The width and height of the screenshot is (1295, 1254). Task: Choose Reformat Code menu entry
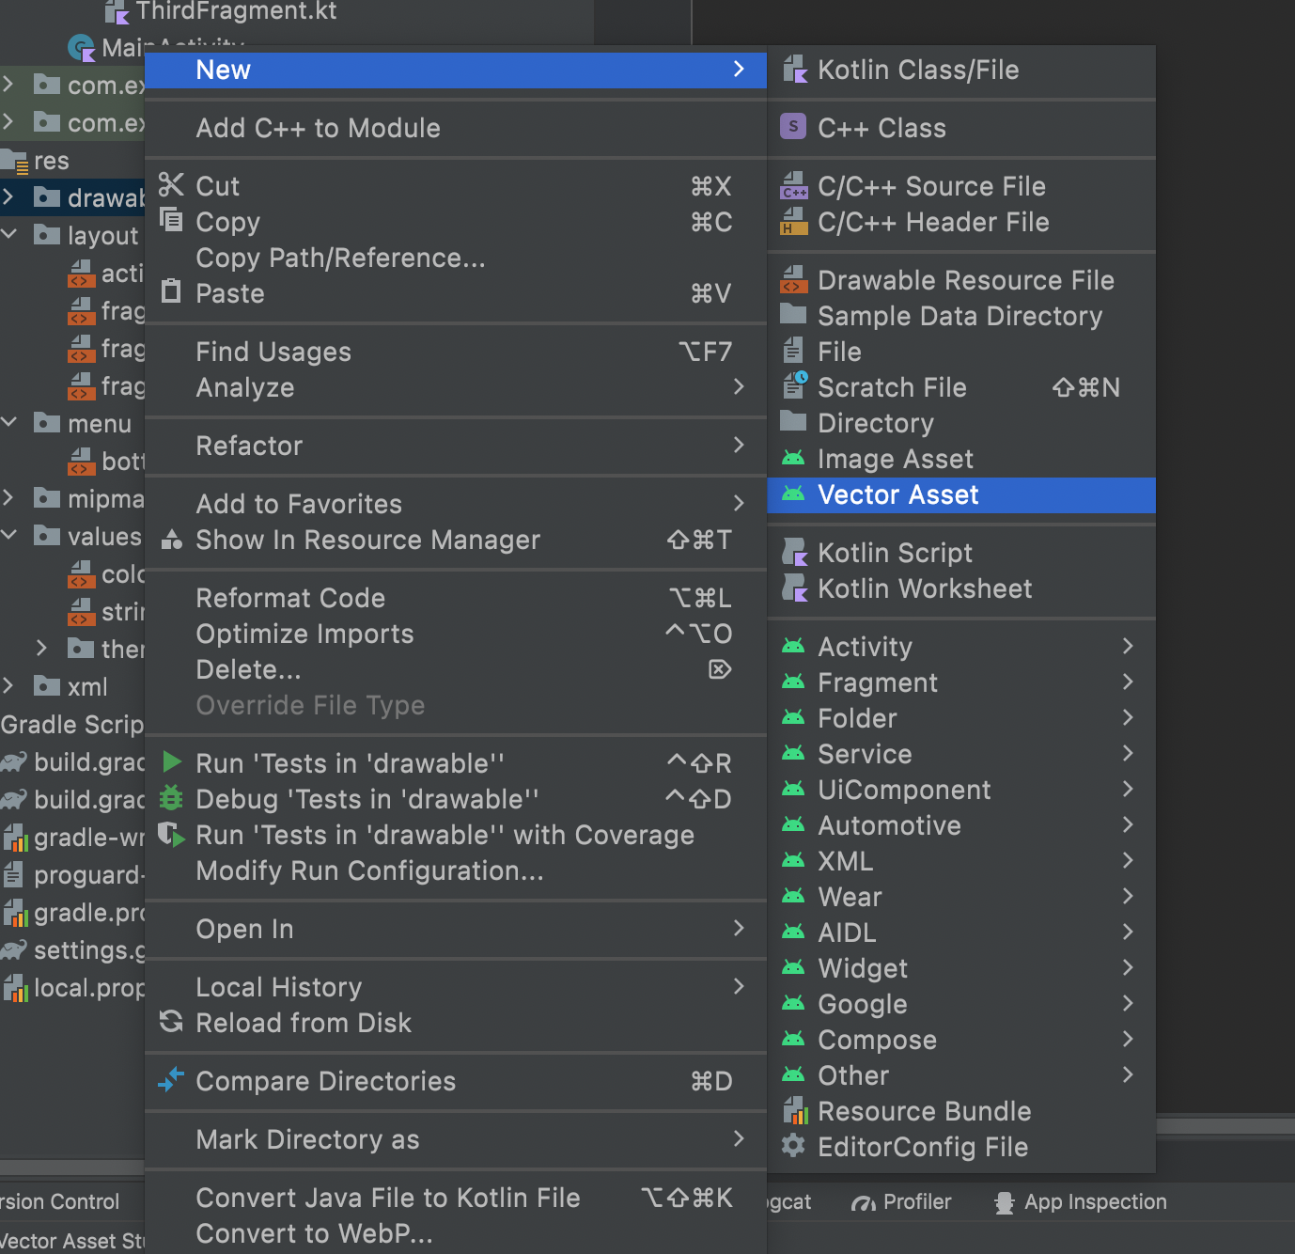pos(456,598)
